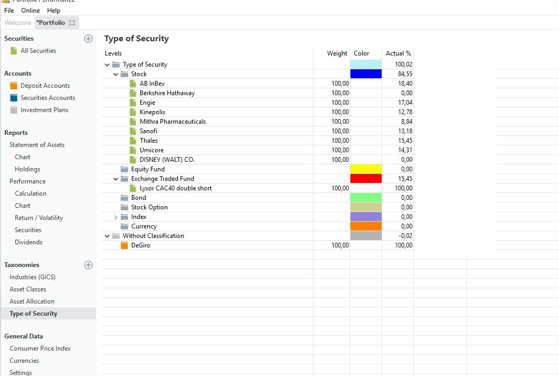
Task: Click the Exchange Traded Fund folder icon
Action: click(124, 179)
